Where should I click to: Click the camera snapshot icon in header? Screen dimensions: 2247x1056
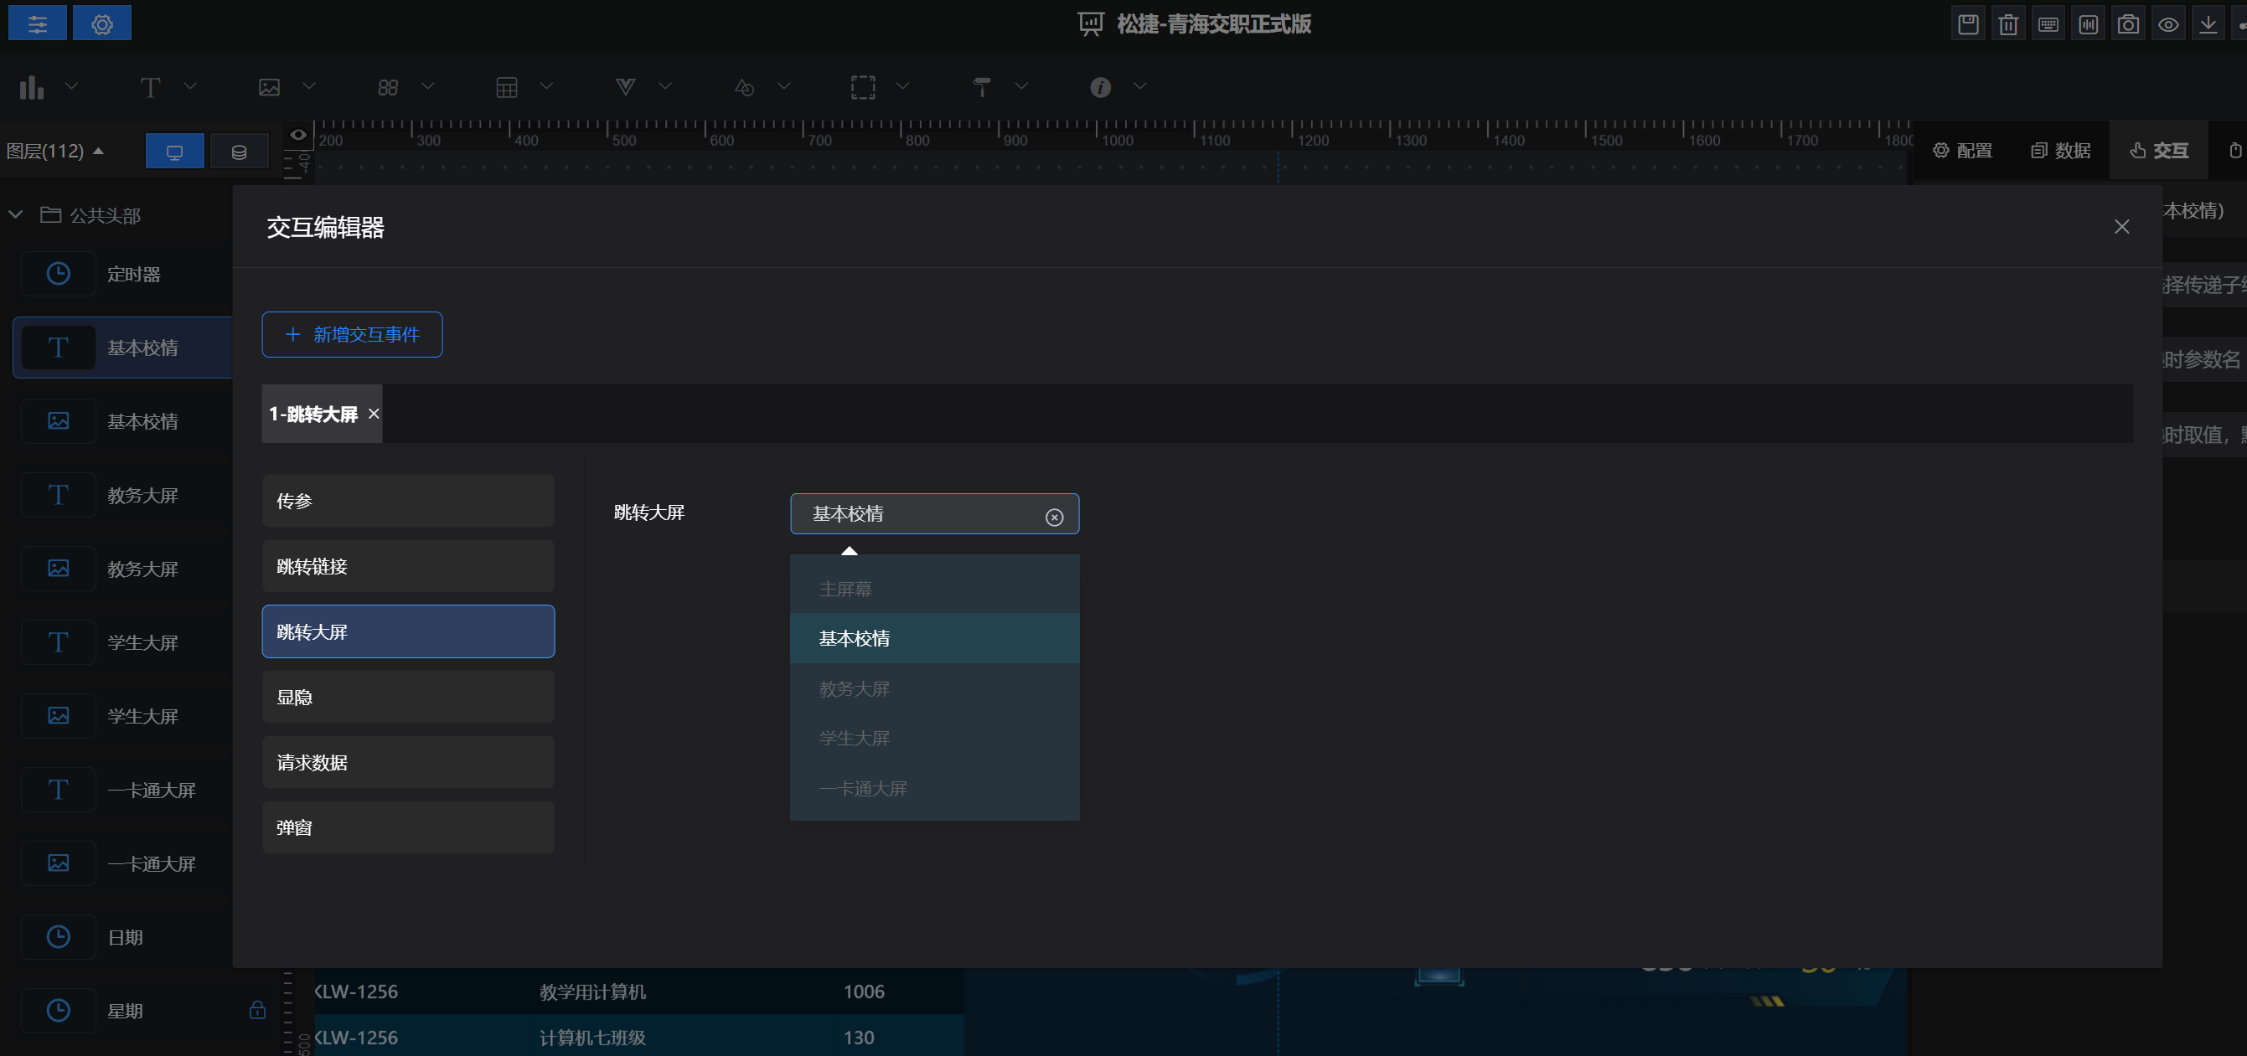click(x=2128, y=24)
